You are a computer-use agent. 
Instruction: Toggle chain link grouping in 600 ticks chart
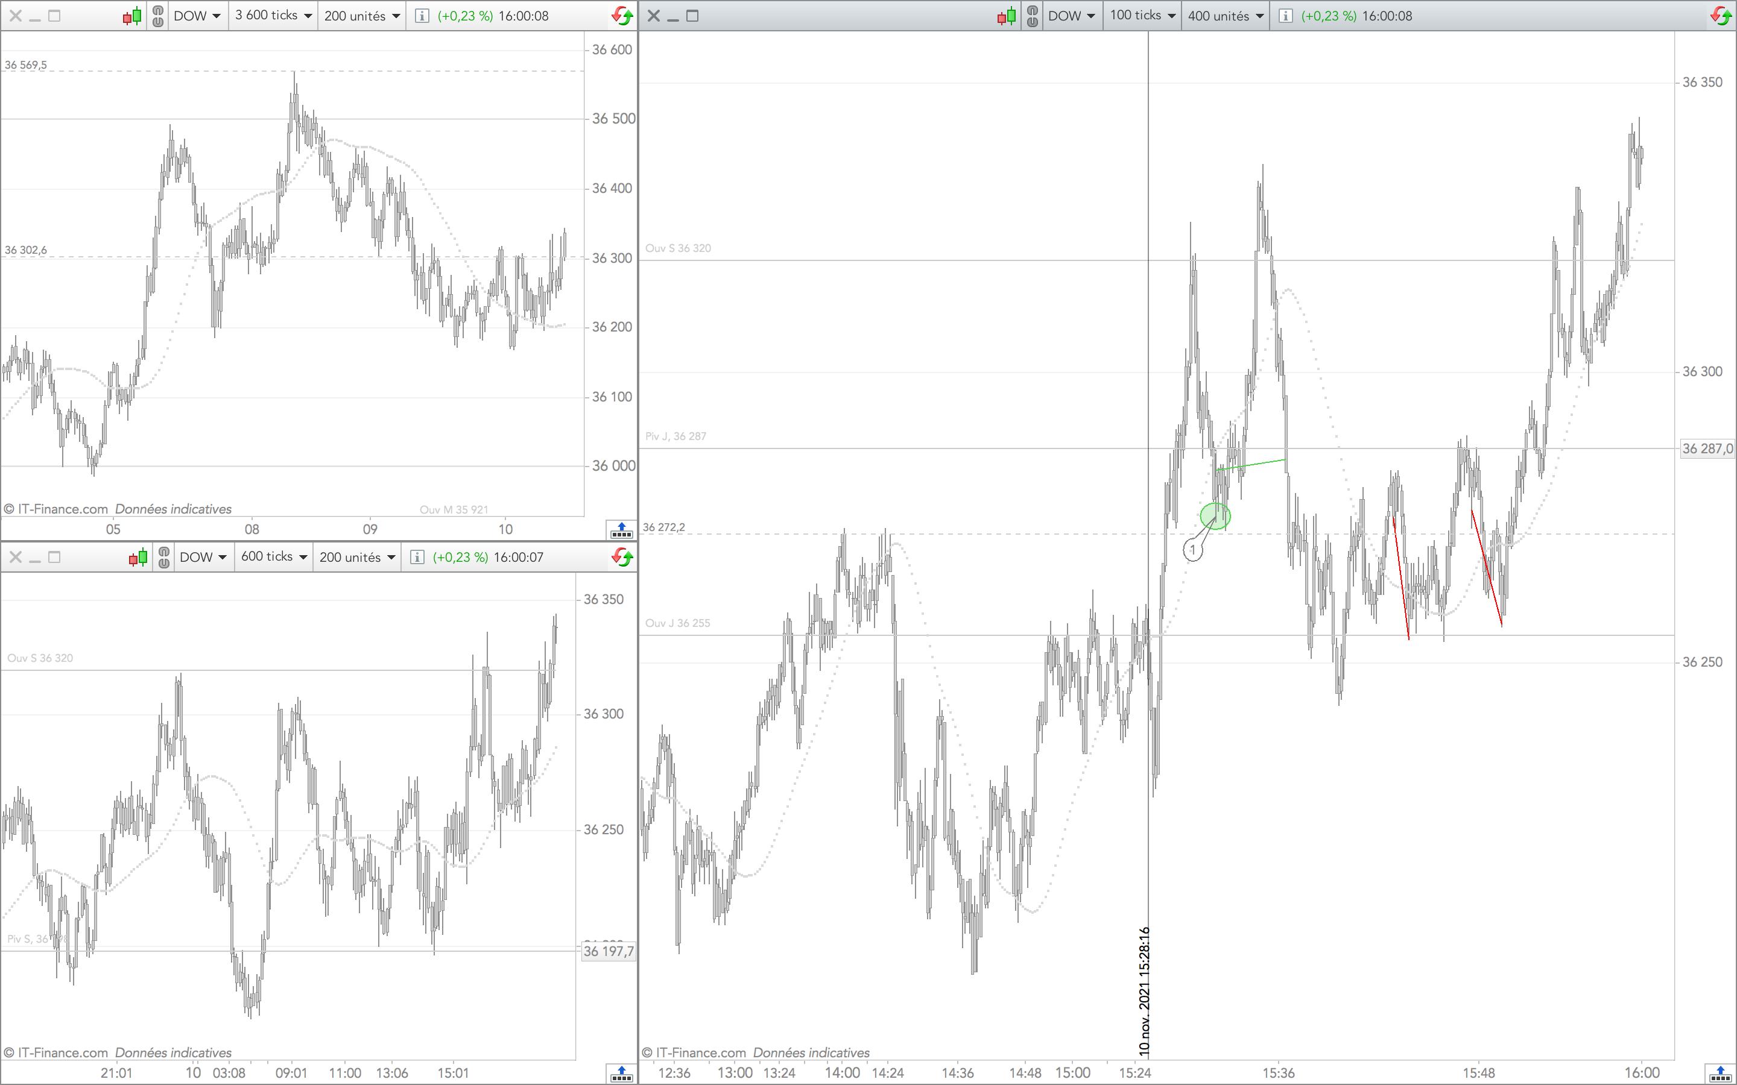(x=163, y=557)
